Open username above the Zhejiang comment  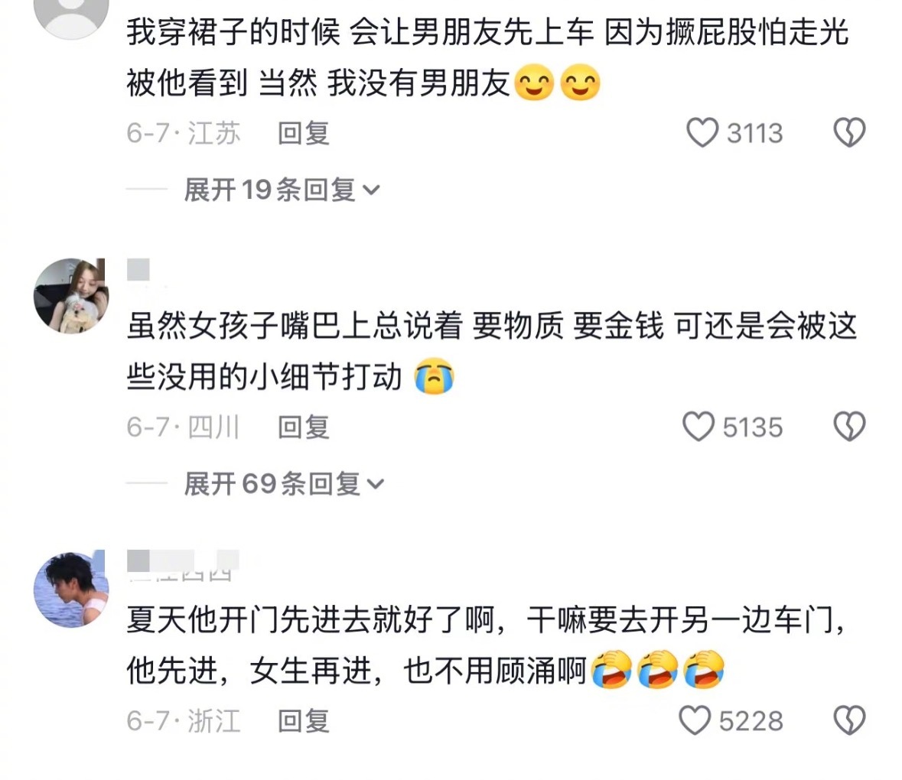[183, 566]
